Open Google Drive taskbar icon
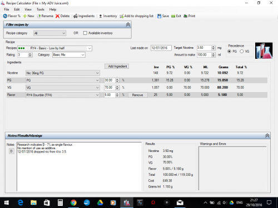Image resolution: width=278 pixels, height=208 pixels. pyautogui.click(x=100, y=202)
